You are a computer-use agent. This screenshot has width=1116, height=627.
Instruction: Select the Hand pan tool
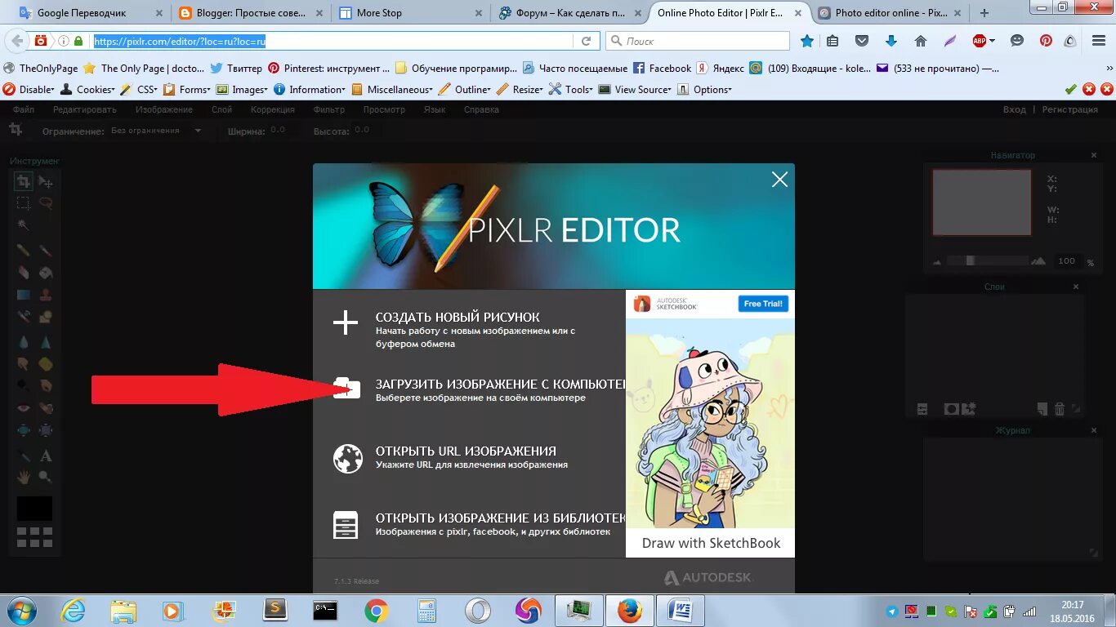(x=24, y=476)
